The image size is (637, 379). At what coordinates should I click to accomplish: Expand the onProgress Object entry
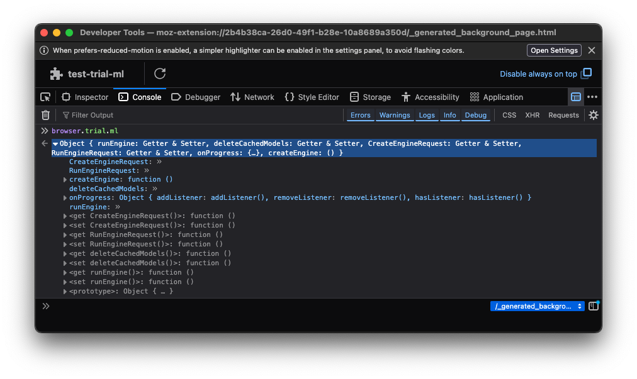pos(65,197)
